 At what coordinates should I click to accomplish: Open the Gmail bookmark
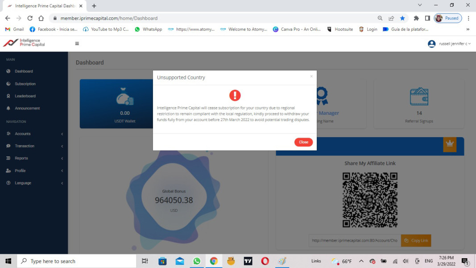[x=14, y=29]
